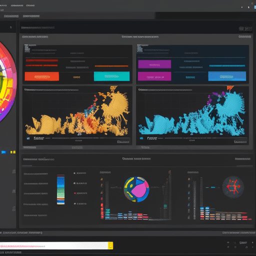Screen dimensions: 256x256
Task: Choose the small blue swatch under the color wheel
Action: click(3, 152)
